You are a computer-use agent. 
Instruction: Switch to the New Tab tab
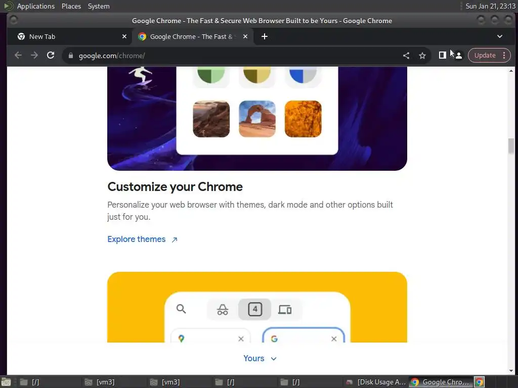click(71, 36)
